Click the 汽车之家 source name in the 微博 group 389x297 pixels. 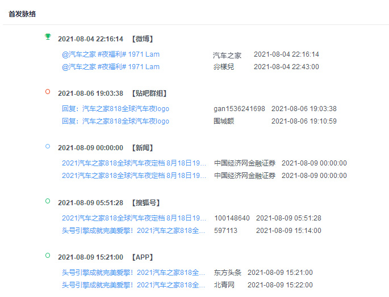227,55
